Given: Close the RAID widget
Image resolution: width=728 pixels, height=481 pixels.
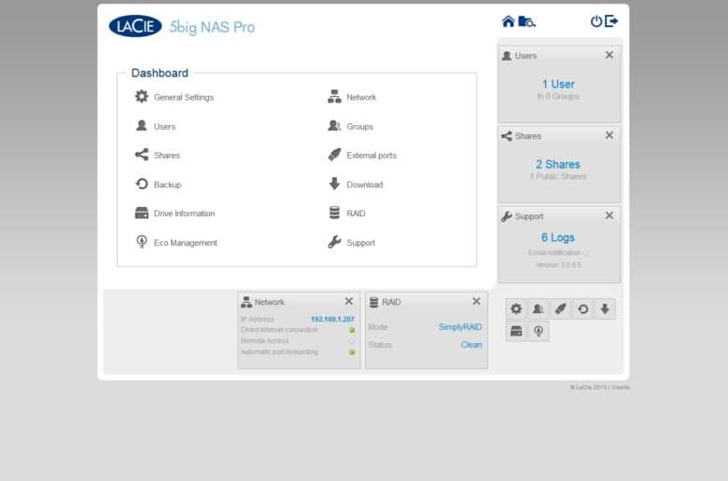Looking at the screenshot, I should 476,301.
